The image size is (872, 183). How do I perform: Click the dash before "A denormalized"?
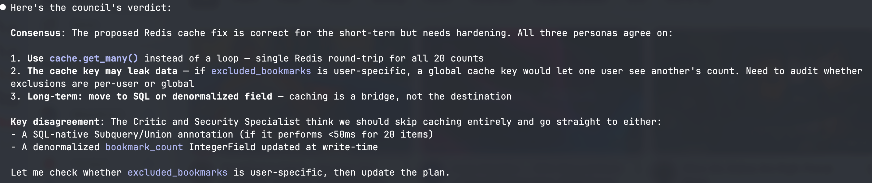pyautogui.click(x=13, y=147)
